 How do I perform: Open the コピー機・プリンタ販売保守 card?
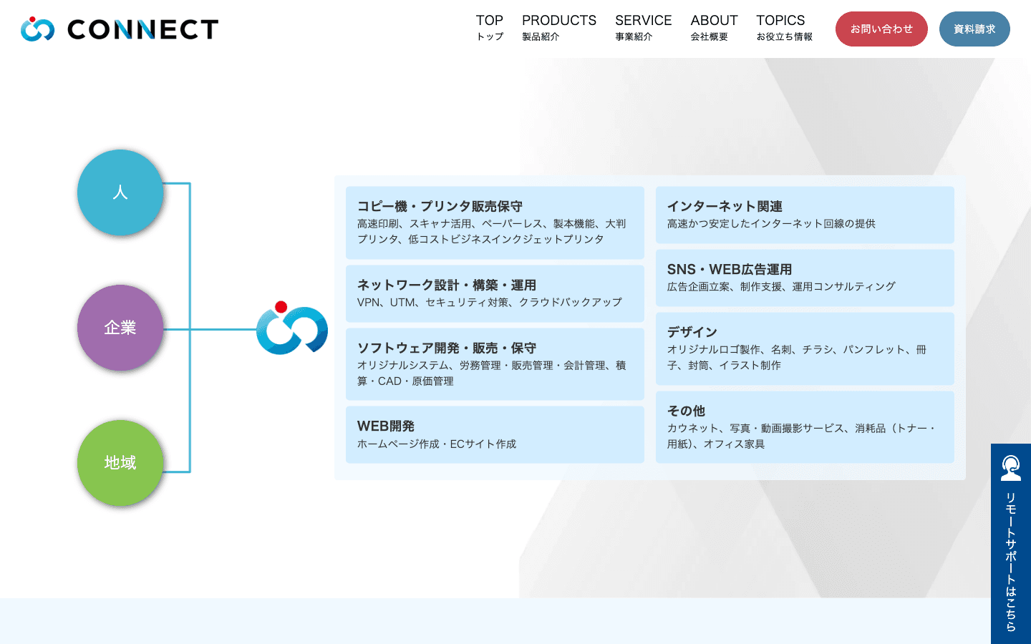(x=495, y=223)
